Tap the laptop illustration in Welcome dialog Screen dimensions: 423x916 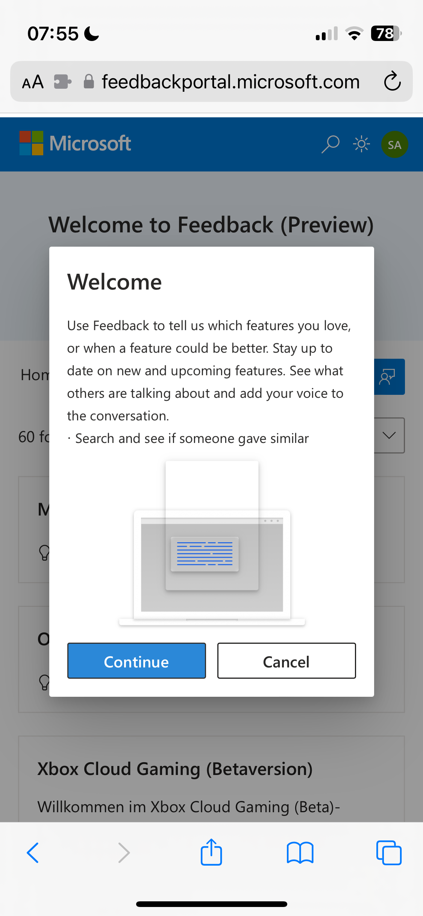coord(212,543)
